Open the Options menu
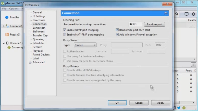This screenshot has height=111, width=198. pyautogui.click(x=14, y=9)
